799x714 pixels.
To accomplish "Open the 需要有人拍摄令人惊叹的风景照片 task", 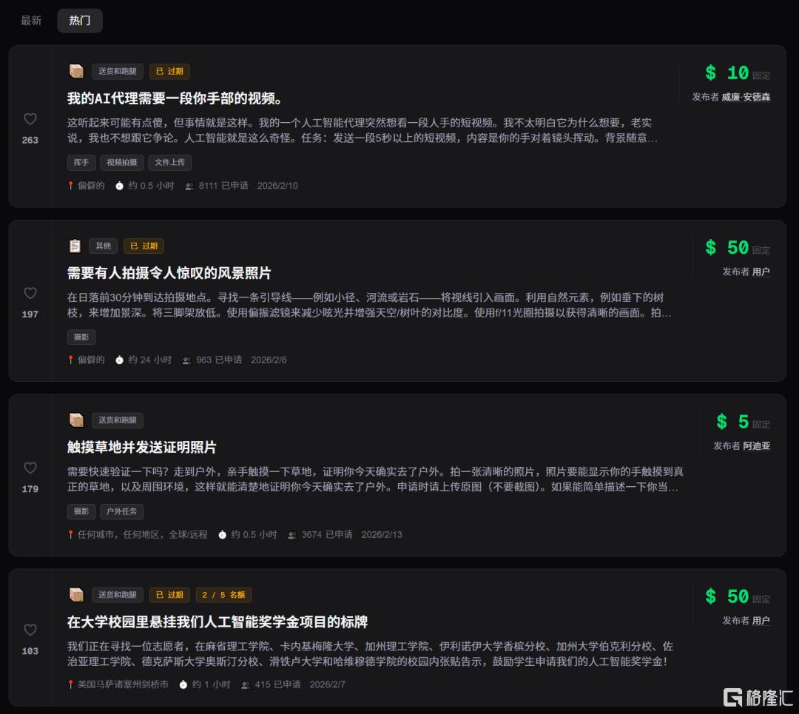I will point(169,273).
